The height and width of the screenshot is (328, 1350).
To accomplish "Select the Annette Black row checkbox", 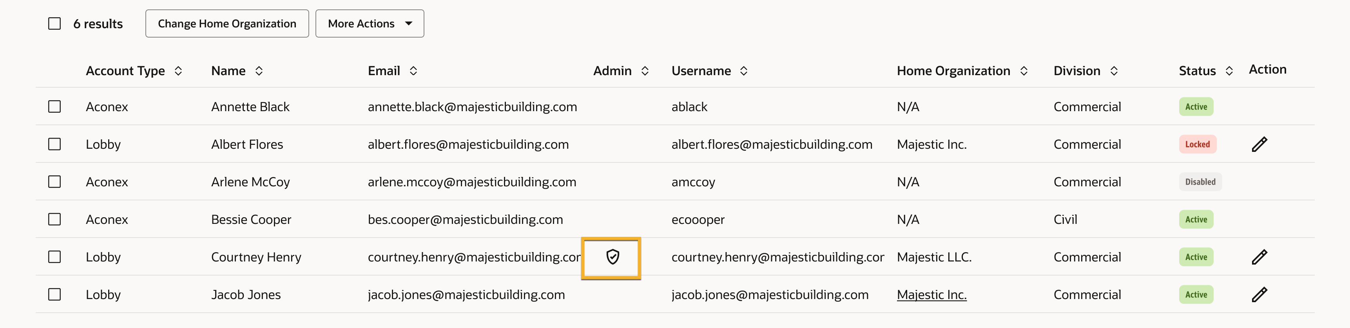I will (x=54, y=106).
